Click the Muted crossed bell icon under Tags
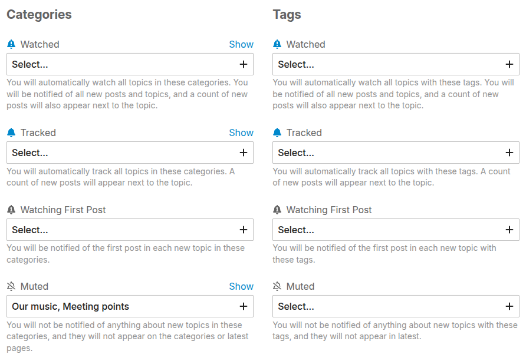 click(277, 286)
